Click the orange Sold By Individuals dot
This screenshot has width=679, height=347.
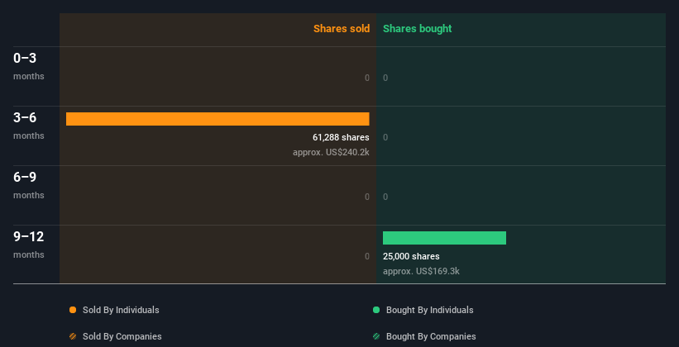(73, 310)
